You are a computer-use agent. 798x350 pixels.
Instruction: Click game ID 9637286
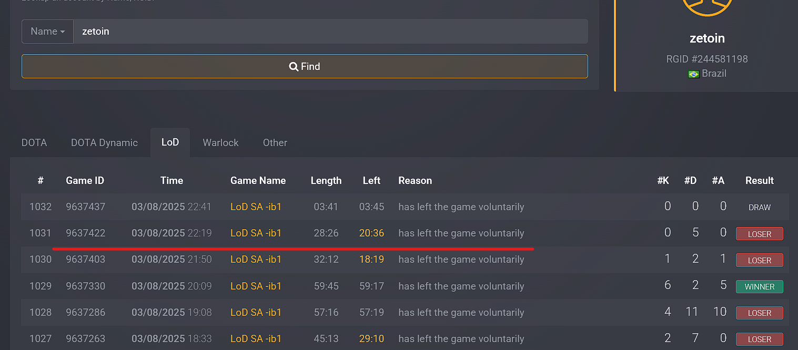point(86,313)
